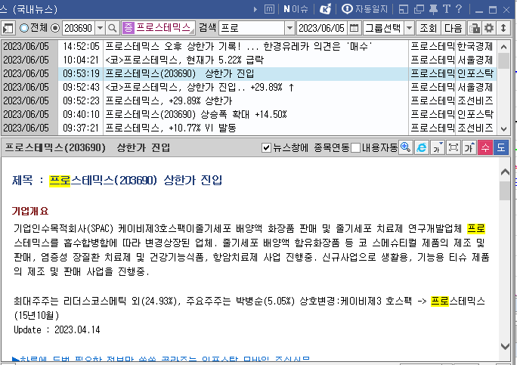The image size is (517, 365).
Task: Open help with the question mark icon
Action: 459,9
